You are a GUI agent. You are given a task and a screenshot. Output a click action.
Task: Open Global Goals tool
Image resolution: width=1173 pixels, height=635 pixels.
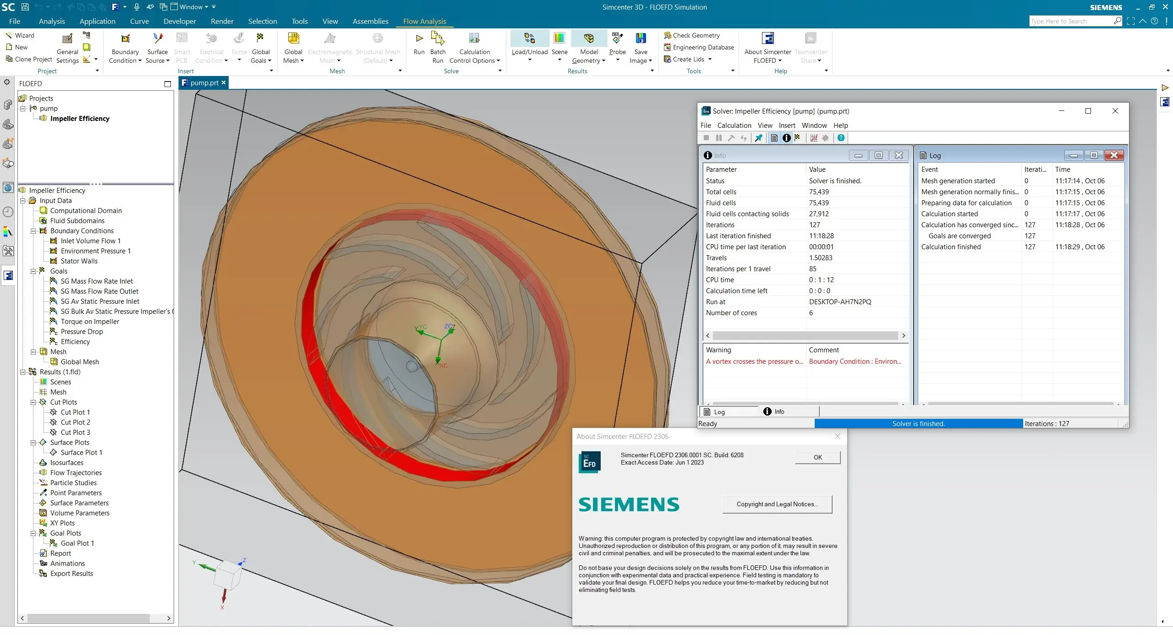click(260, 48)
